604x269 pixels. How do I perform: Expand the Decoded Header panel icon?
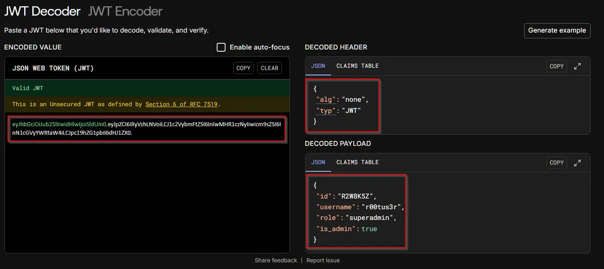point(577,66)
